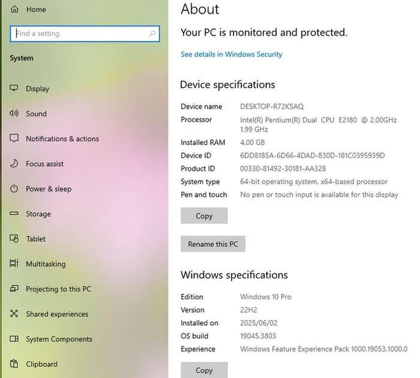Viewport: 420px width, 378px height.
Task: Click Rename this PC button
Action: 213,244
